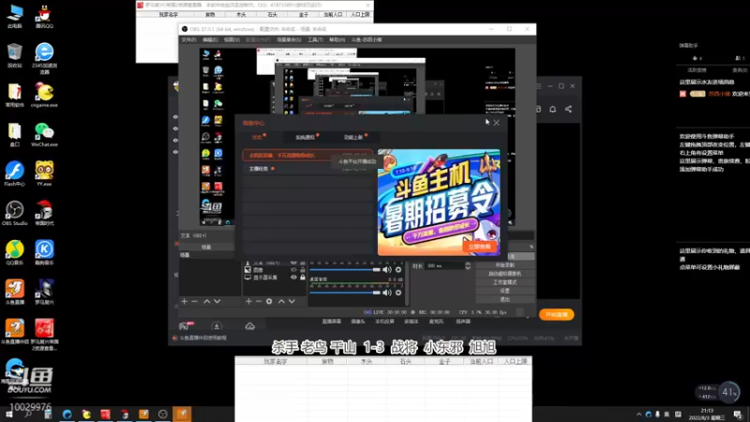Adjust the 桌面音频 volume slider
750x422 pixels.
click(345, 293)
